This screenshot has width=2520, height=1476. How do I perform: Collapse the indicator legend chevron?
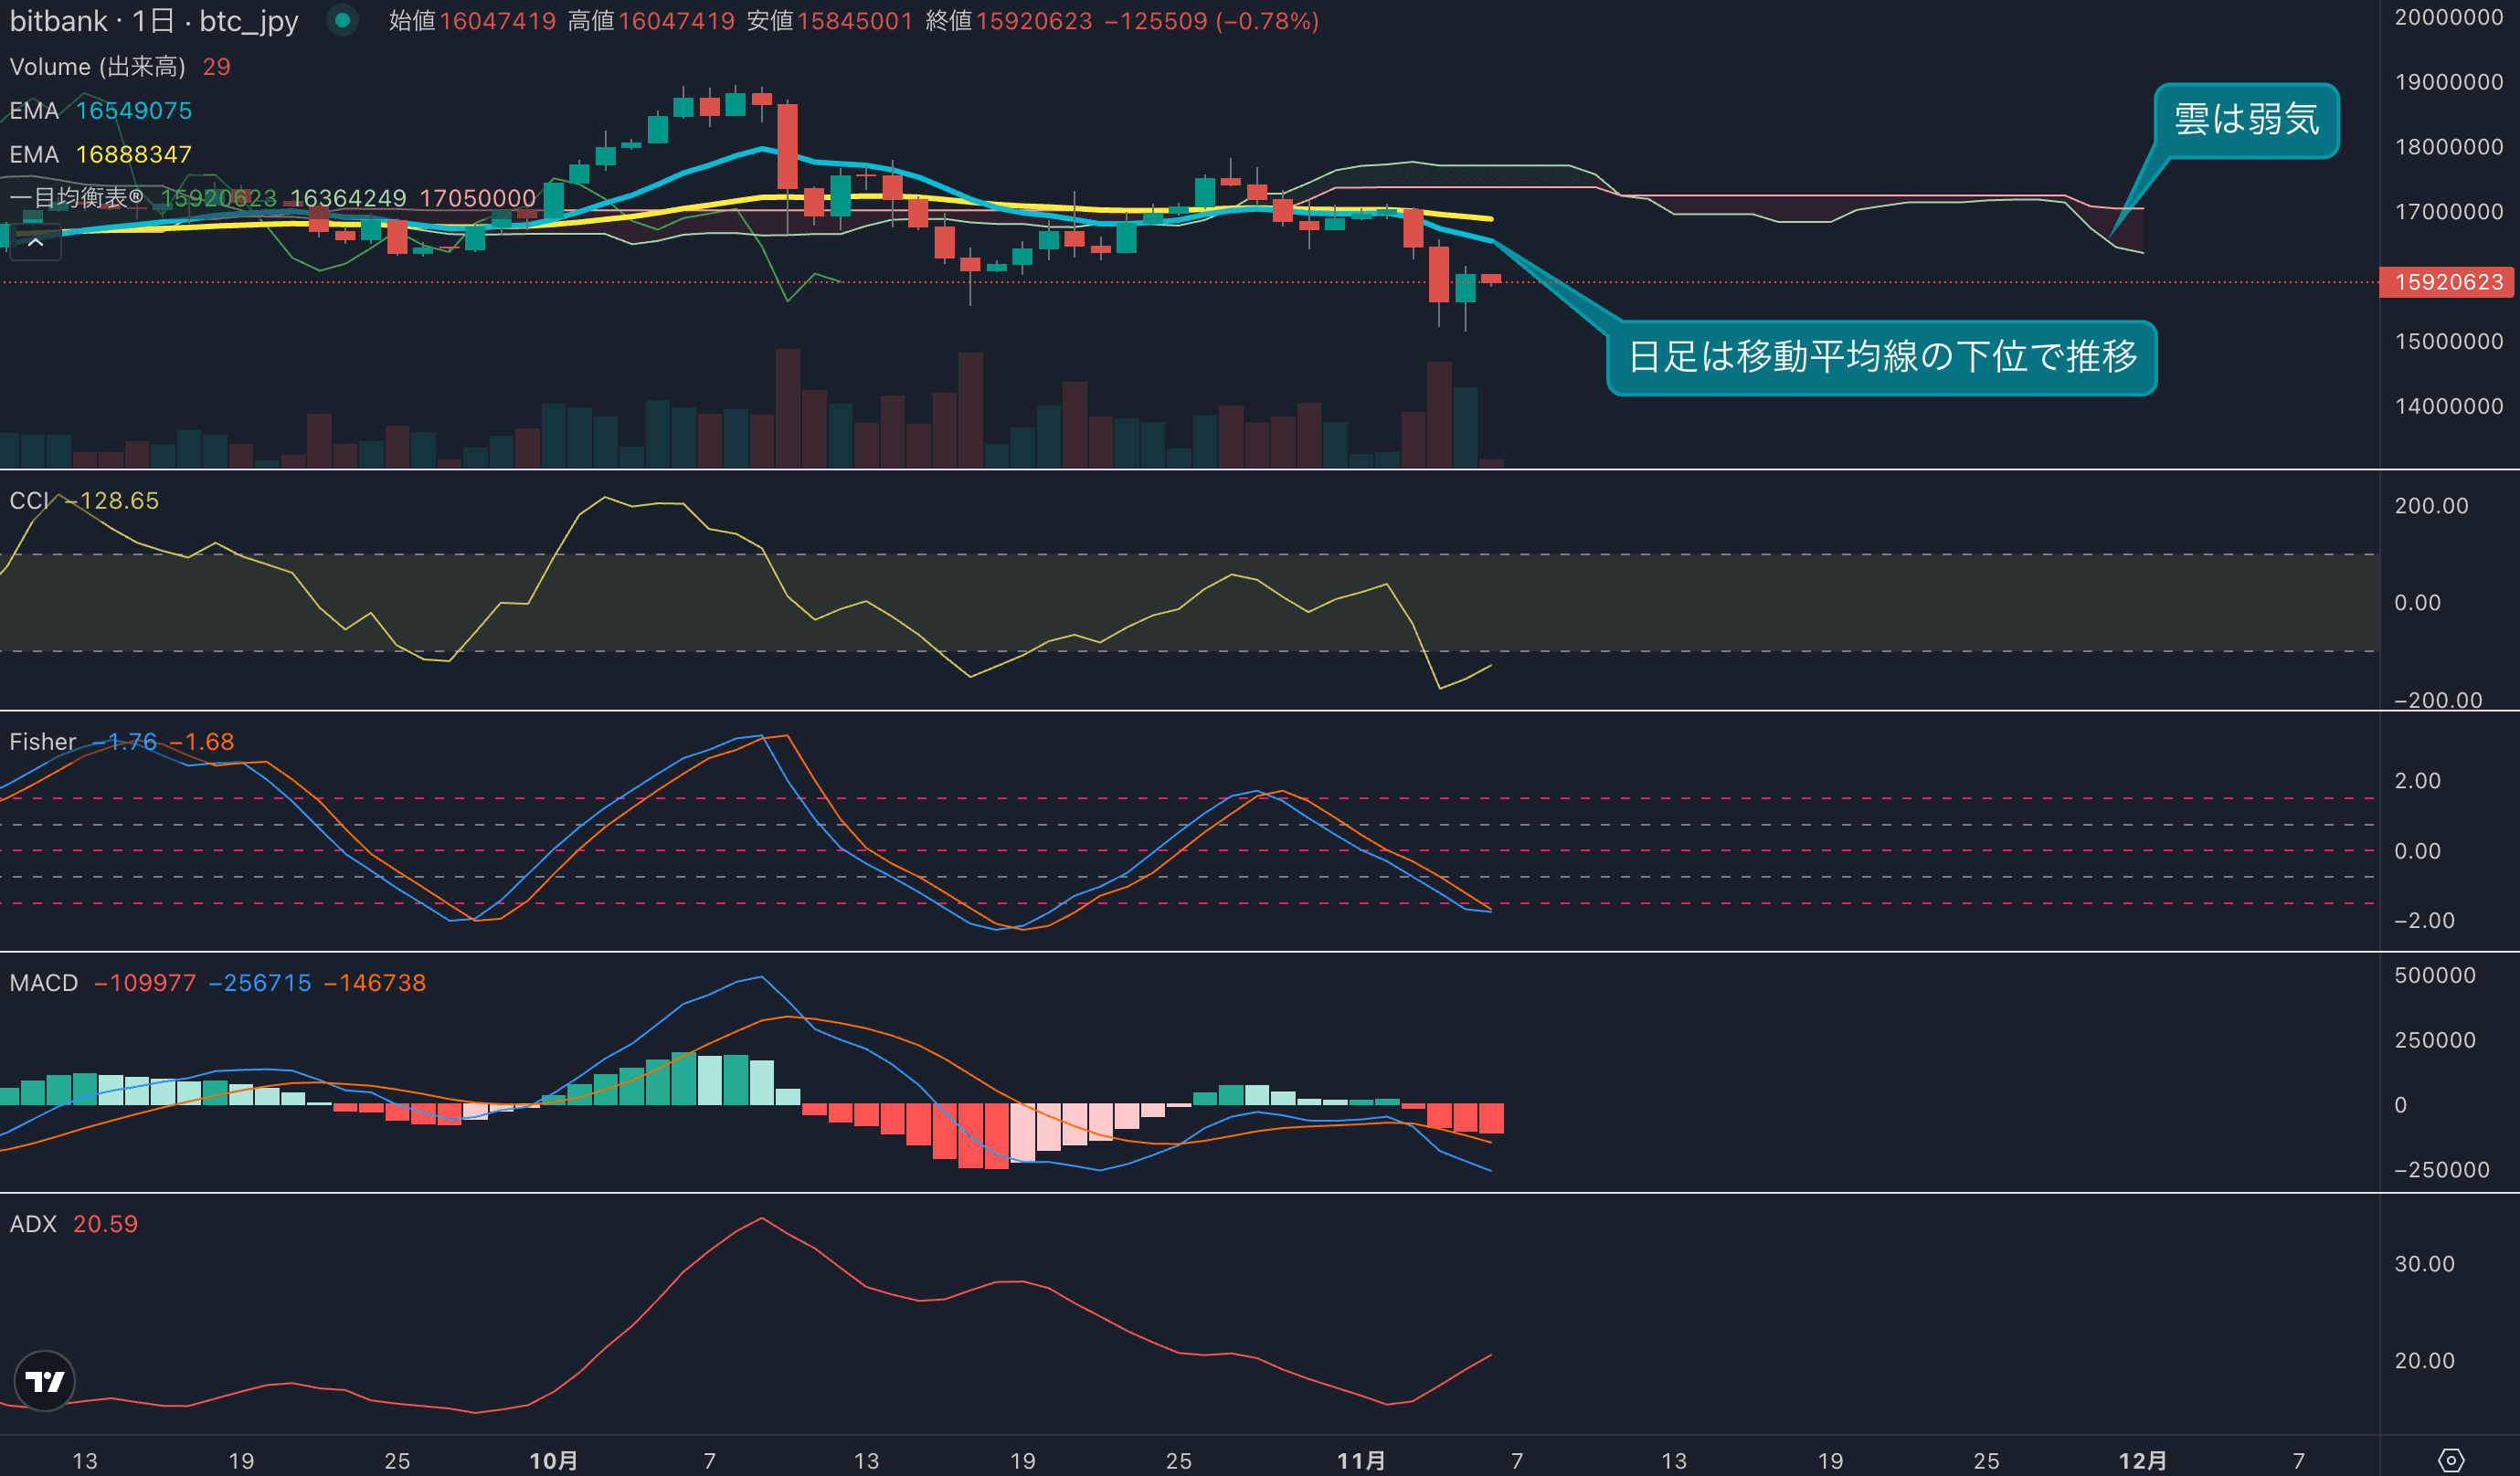pyautogui.click(x=35, y=242)
